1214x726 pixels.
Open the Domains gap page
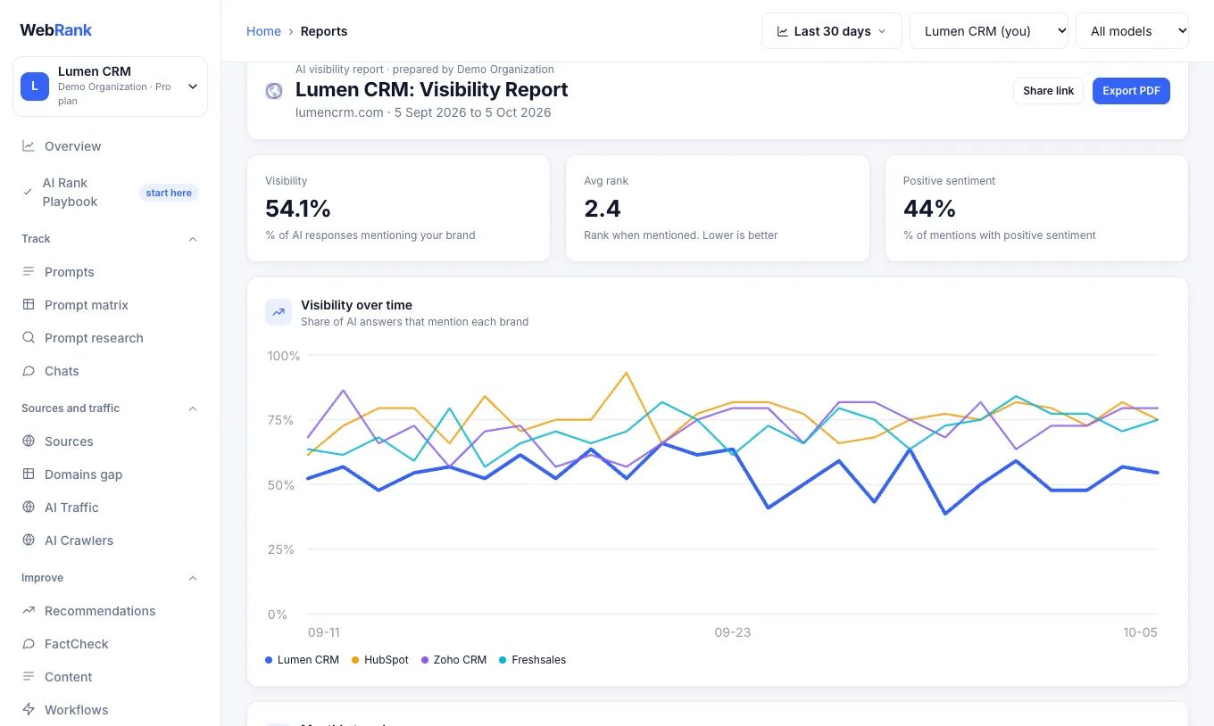tap(110, 474)
